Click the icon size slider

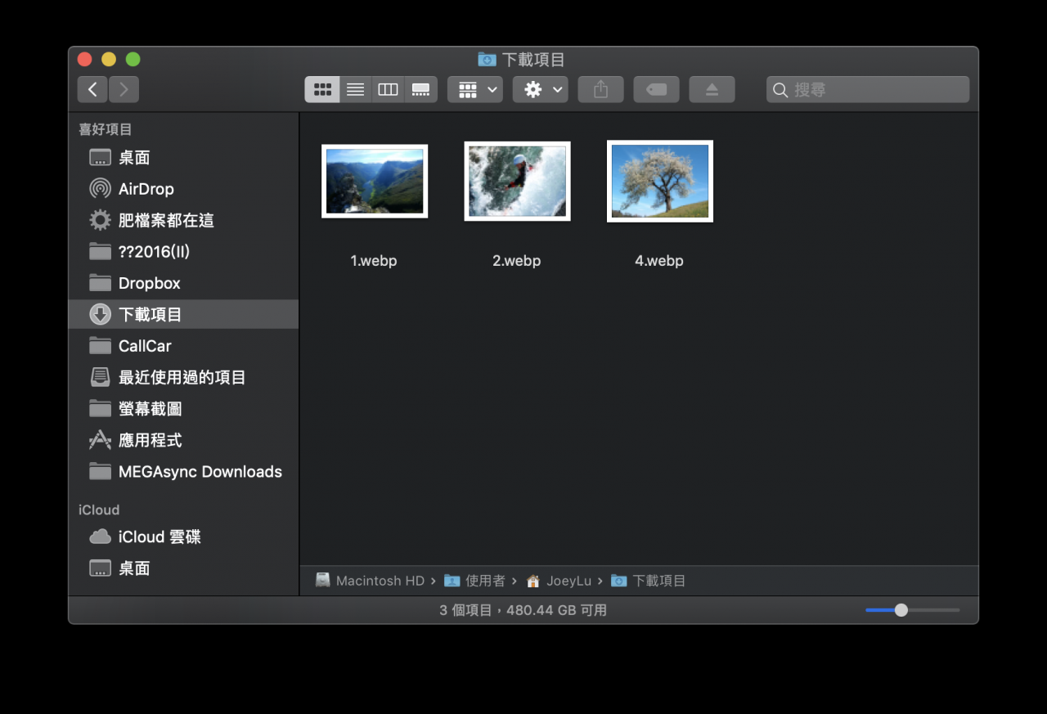[x=901, y=610]
